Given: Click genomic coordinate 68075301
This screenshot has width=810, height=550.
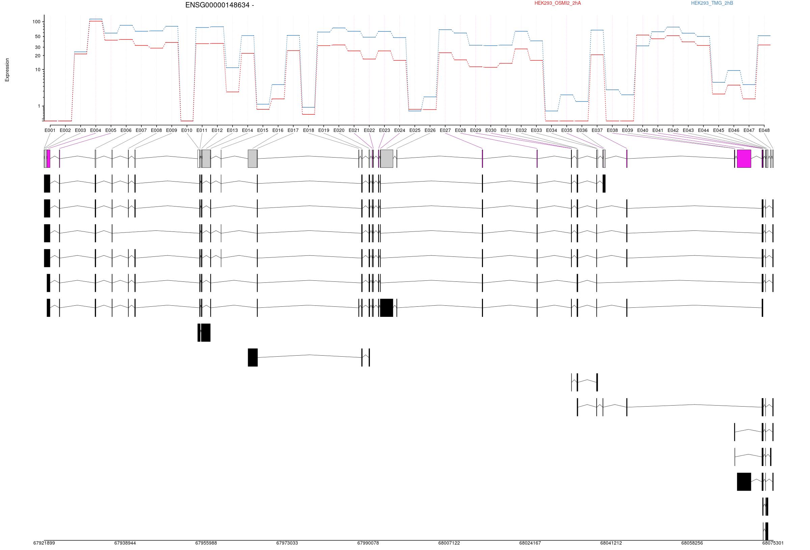Looking at the screenshot, I should click(x=773, y=543).
